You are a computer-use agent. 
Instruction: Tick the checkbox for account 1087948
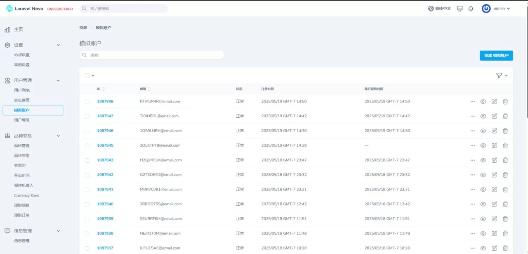click(x=87, y=102)
